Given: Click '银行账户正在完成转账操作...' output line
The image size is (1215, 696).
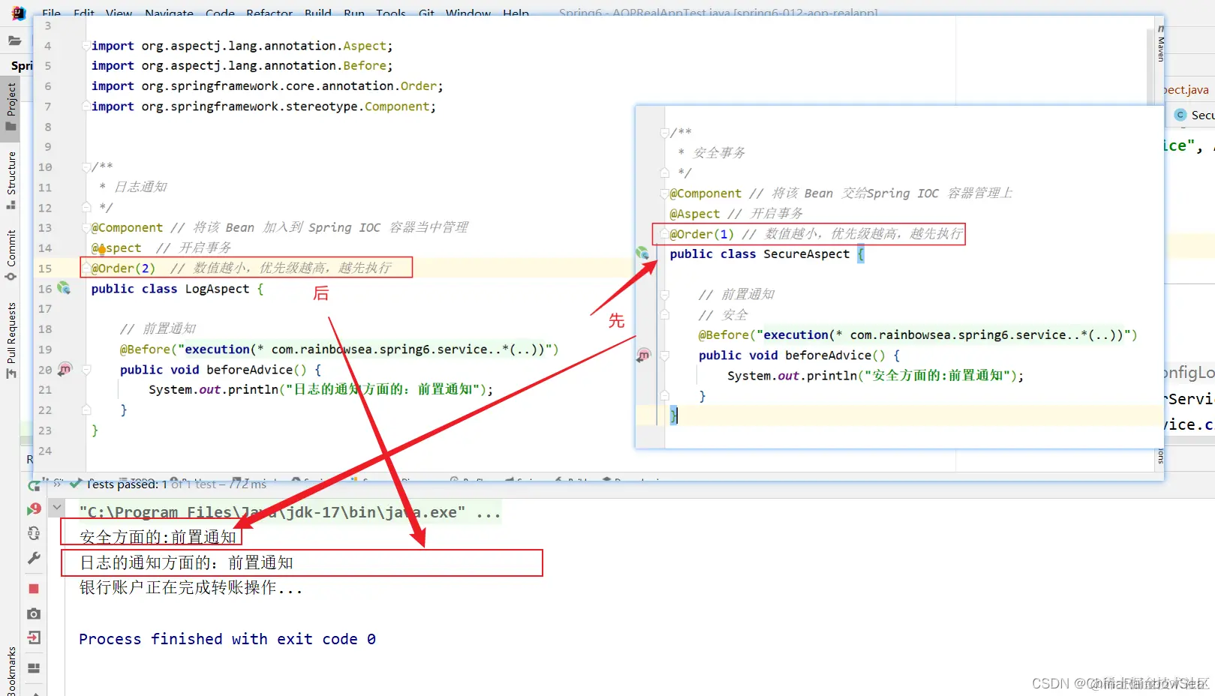Looking at the screenshot, I should (x=191, y=587).
